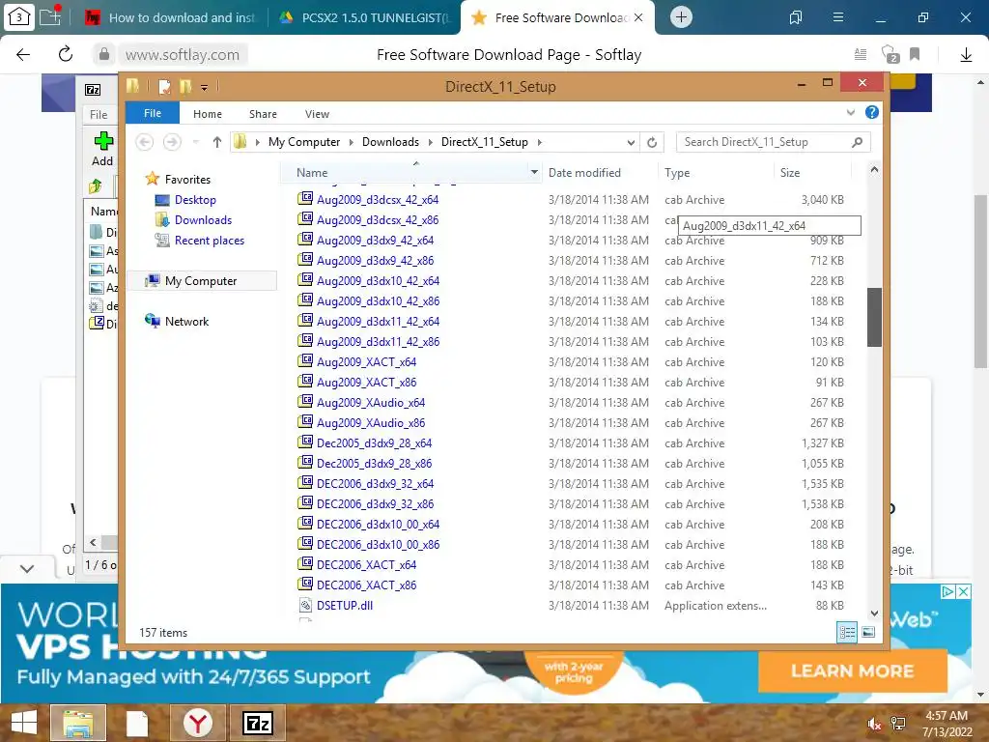Select file DEC2006_d3dx9_32_x86
Screen dimensions: 989x742
(375, 504)
